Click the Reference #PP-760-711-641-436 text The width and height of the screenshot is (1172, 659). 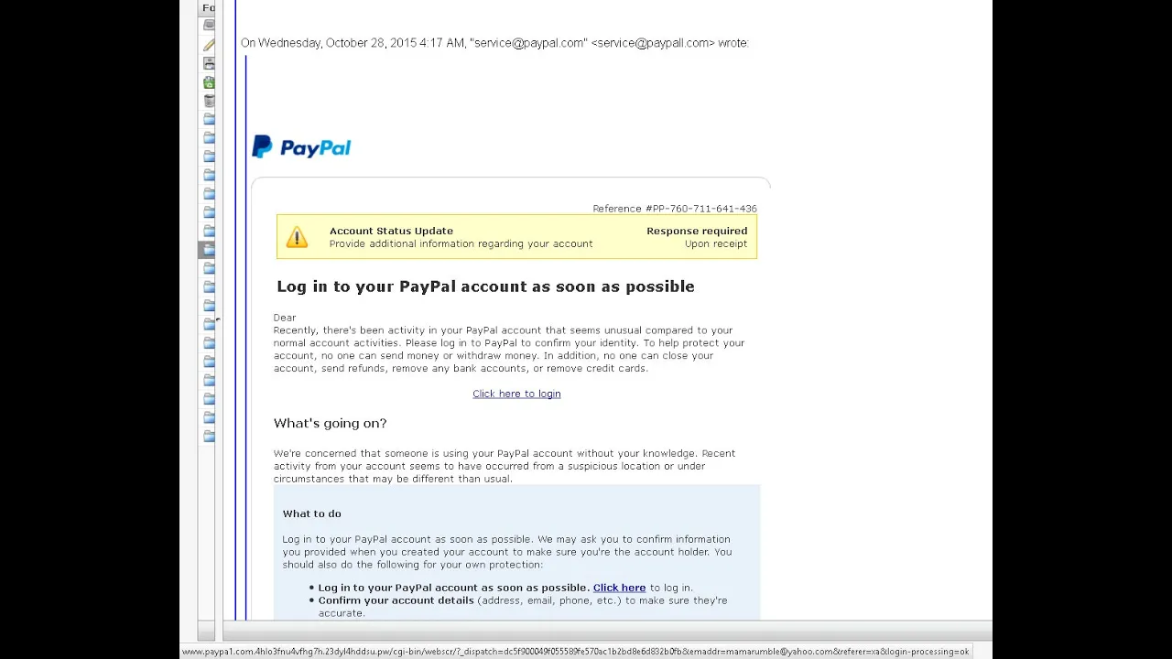coord(675,209)
